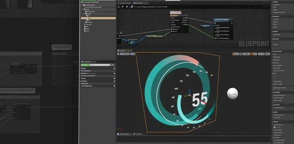The height and width of the screenshot is (144, 294).
Task: Click the forward navigation arrow in graph
Action: click(x=127, y=7)
